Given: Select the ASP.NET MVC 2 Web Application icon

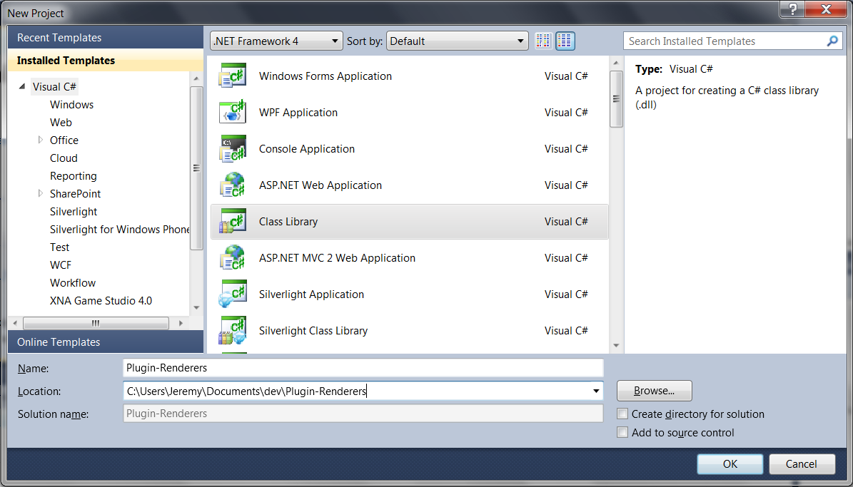Looking at the screenshot, I should point(233,258).
